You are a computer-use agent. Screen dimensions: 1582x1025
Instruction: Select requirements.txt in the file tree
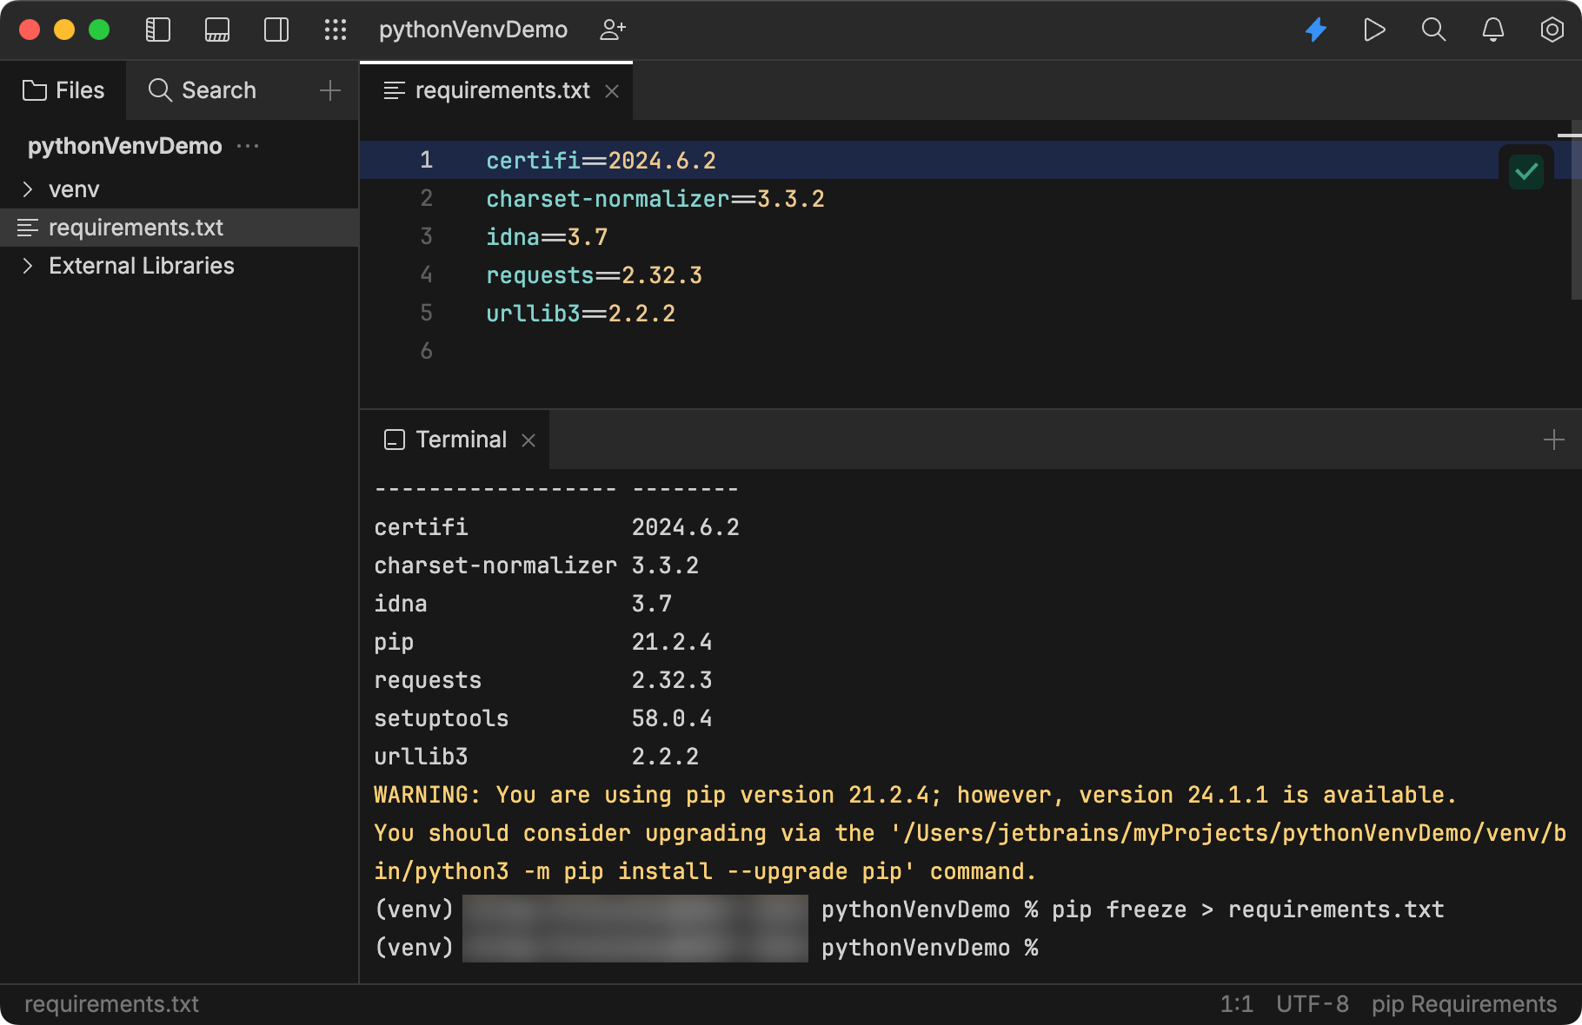point(136,228)
